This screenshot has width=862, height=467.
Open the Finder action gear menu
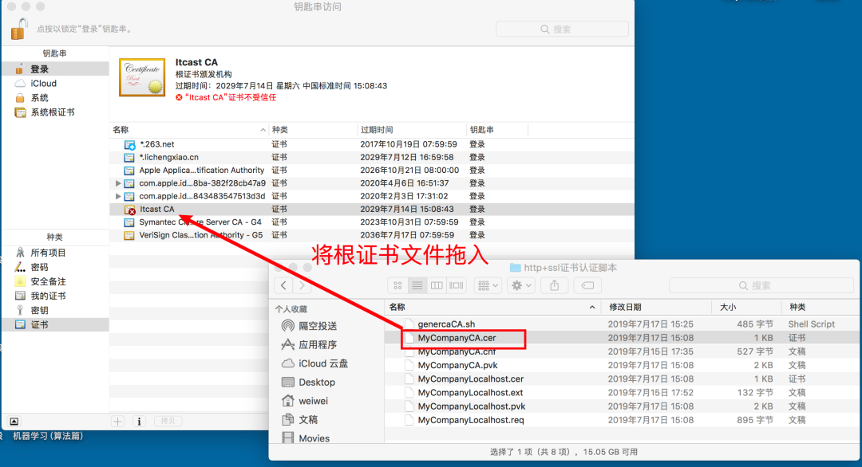[x=521, y=285]
